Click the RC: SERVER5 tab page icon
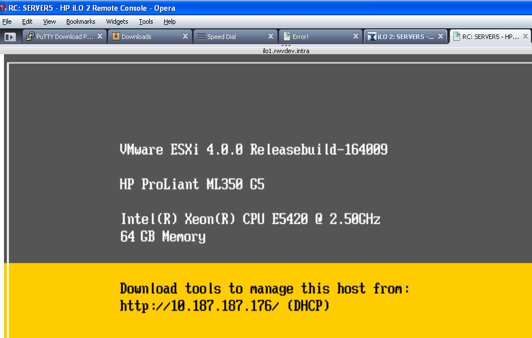Viewport: 532px width, 338px height. (457, 37)
